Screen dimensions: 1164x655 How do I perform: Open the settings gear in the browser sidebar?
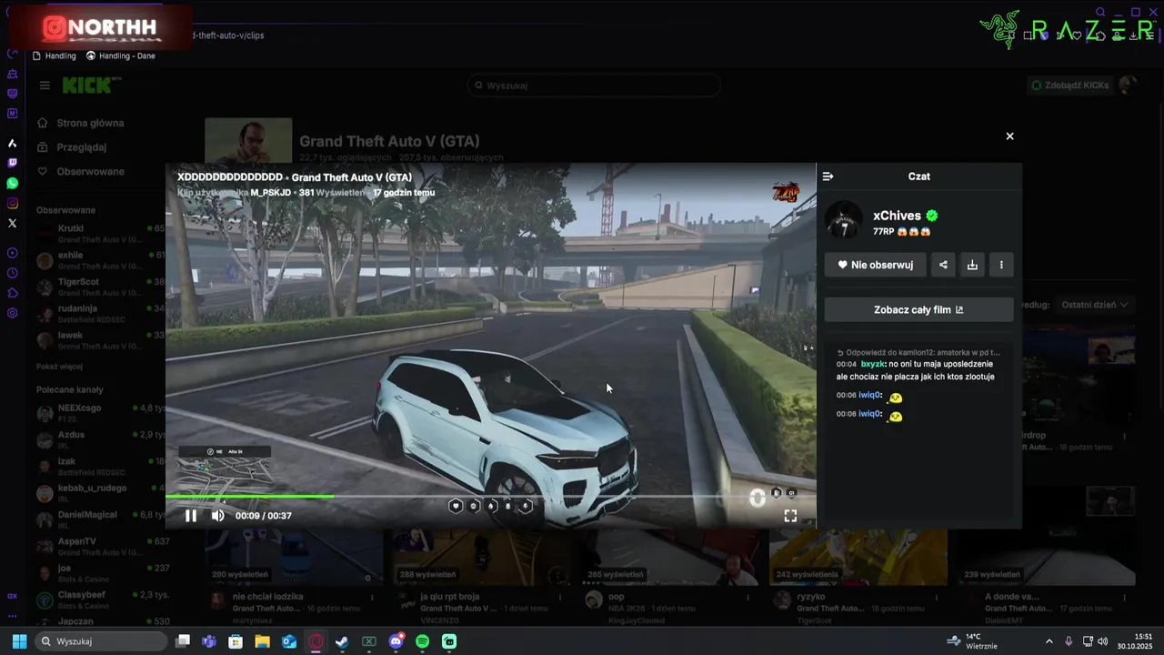tap(12, 313)
